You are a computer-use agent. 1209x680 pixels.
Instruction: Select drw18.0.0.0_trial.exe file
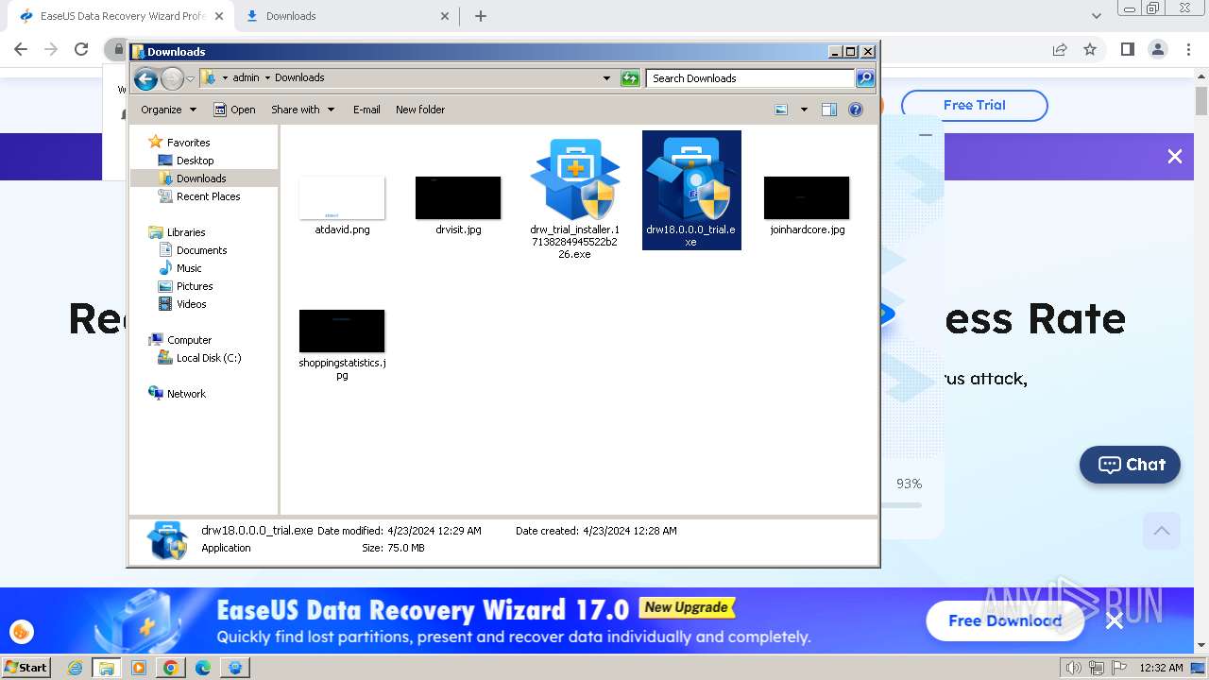click(x=691, y=191)
